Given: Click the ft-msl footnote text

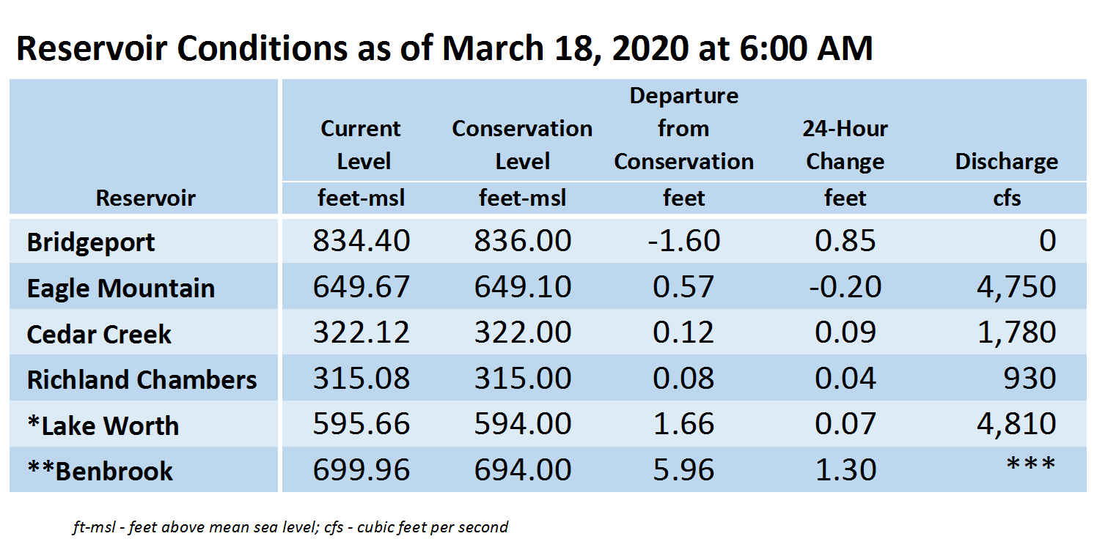Looking at the screenshot, I should click(290, 526).
